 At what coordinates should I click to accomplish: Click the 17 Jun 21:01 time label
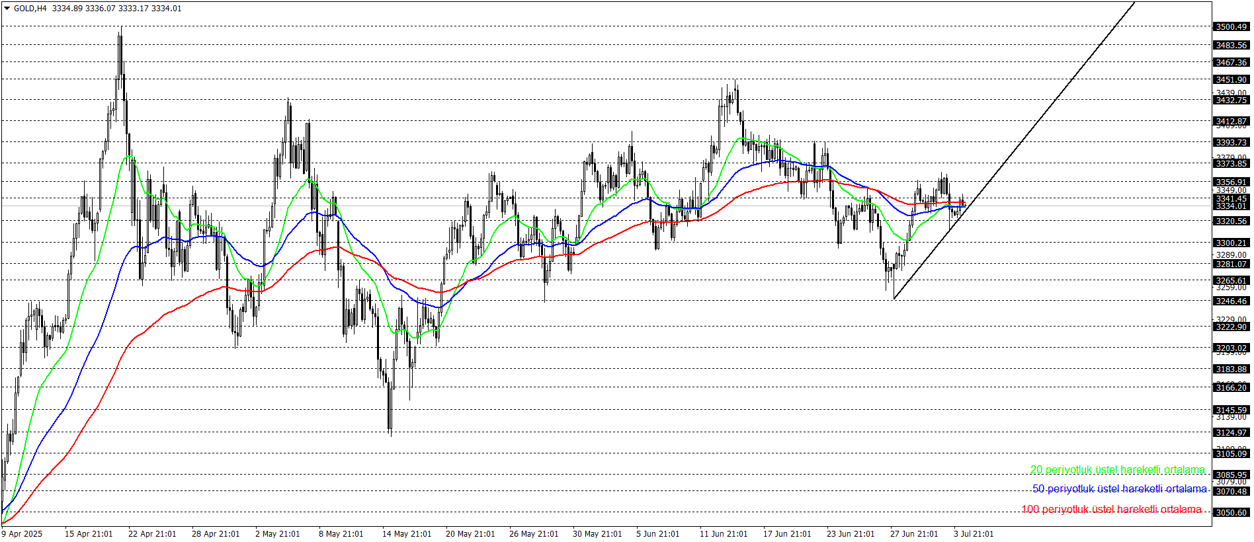click(x=787, y=534)
